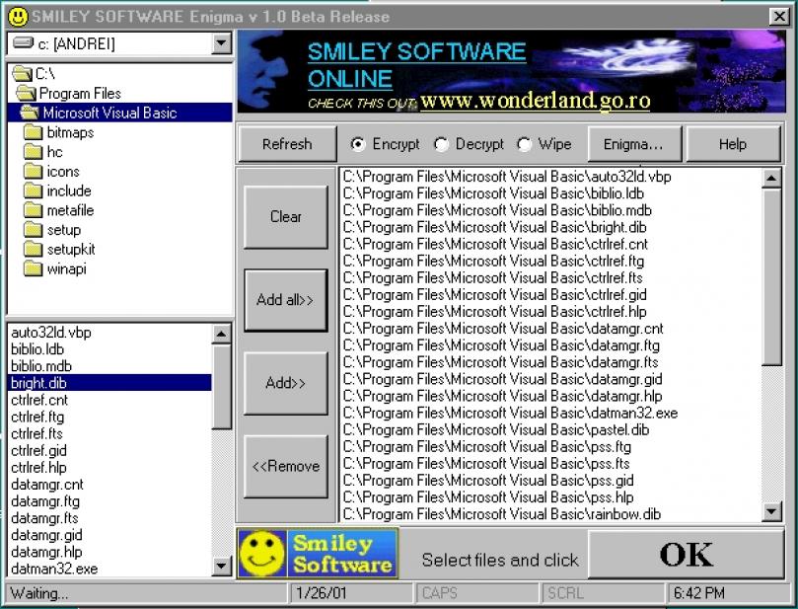798x609 pixels.
Task: Select ctrlref.hlp in the left file list
Action: click(x=109, y=468)
